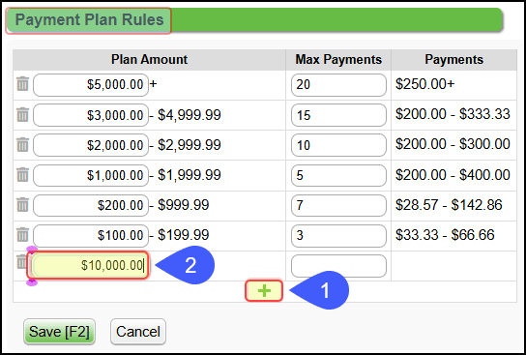Delete the $100.00 plan rule row
Viewport: 526px width, 355px height.
[x=22, y=234]
